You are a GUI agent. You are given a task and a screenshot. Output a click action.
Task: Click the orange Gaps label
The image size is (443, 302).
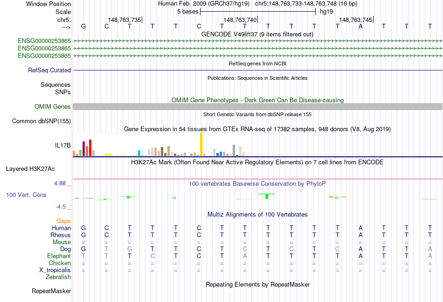click(x=63, y=221)
